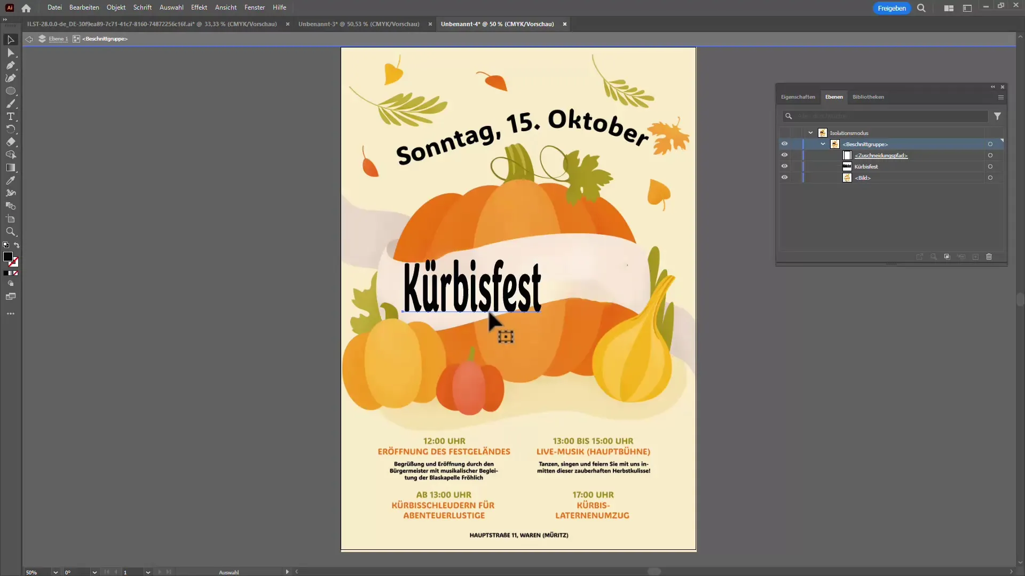
Task: Select the Selection tool (black arrow)
Action: 11,40
